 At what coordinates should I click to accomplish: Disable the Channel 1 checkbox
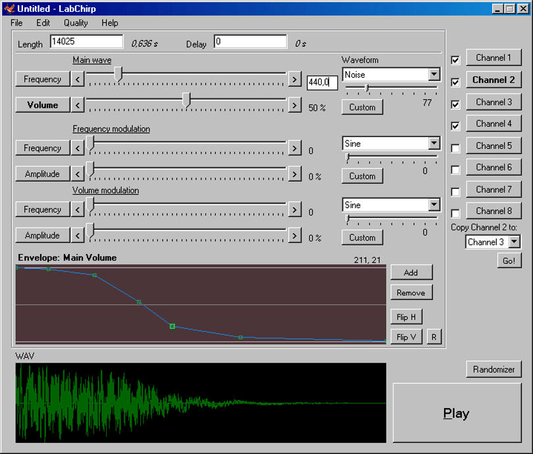point(455,60)
